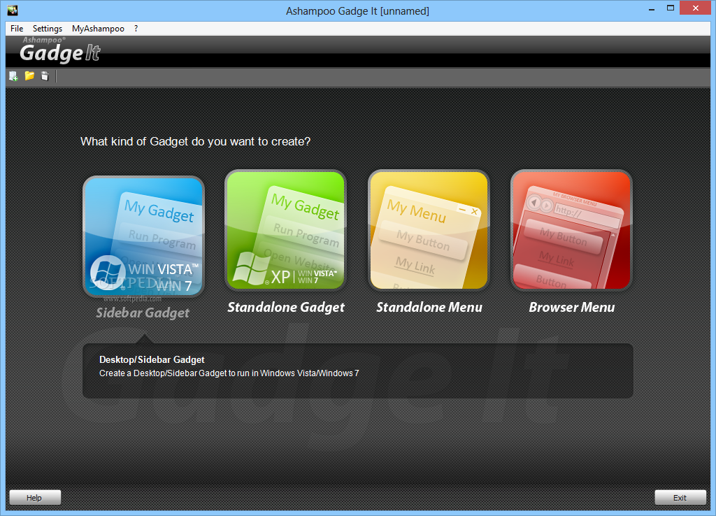Choose the blue Sidebar Gadget tile
The image size is (716, 516).
tap(143, 236)
